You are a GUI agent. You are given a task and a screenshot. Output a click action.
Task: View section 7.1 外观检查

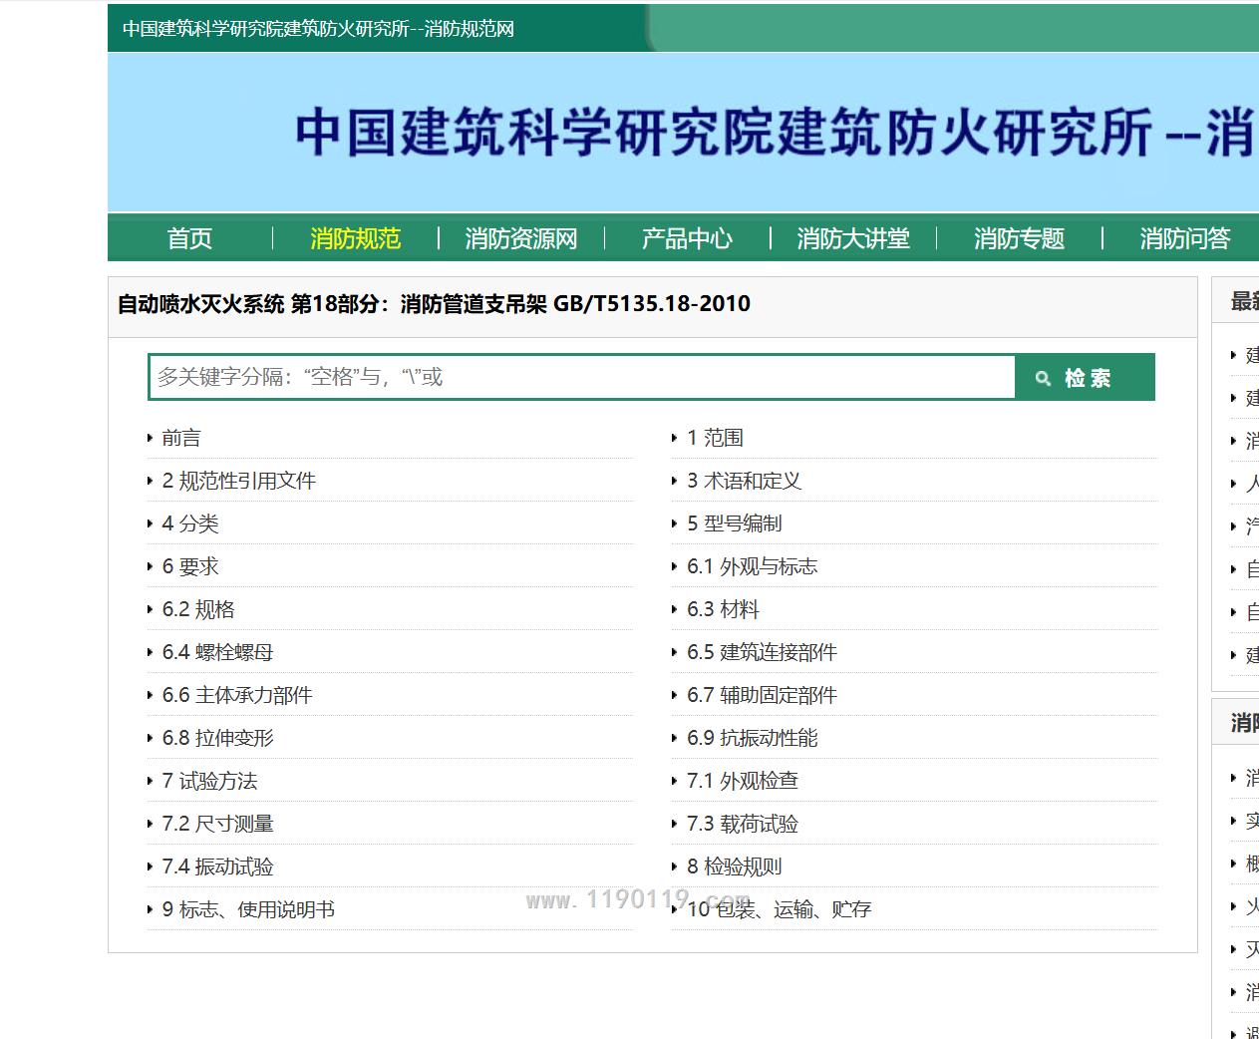click(743, 781)
